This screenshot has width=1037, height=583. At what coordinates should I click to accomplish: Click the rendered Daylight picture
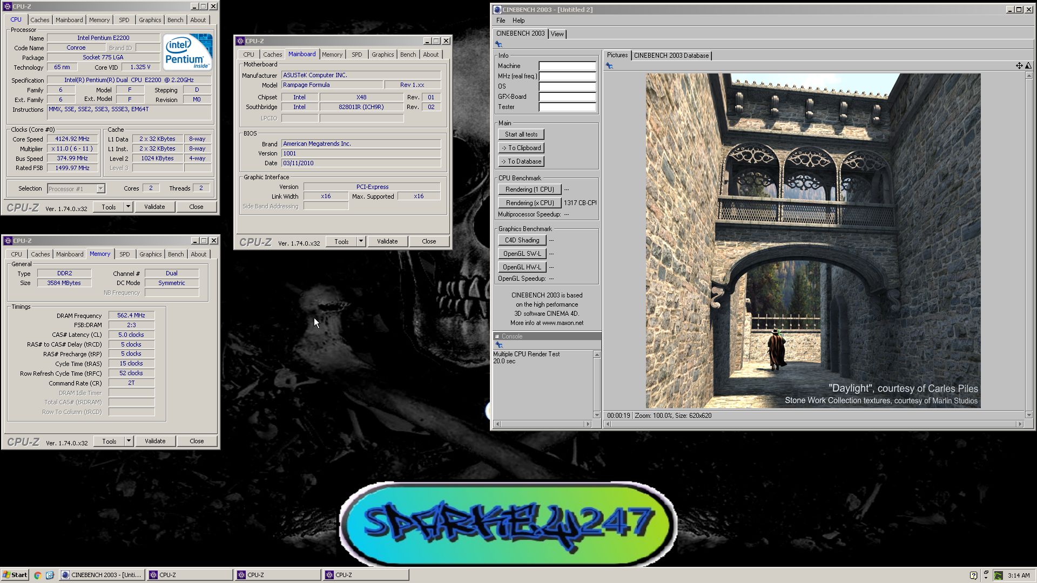813,241
